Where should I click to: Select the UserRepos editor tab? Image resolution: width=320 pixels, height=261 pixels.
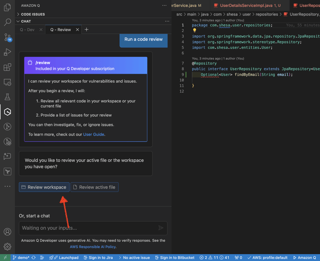click(x=306, y=6)
